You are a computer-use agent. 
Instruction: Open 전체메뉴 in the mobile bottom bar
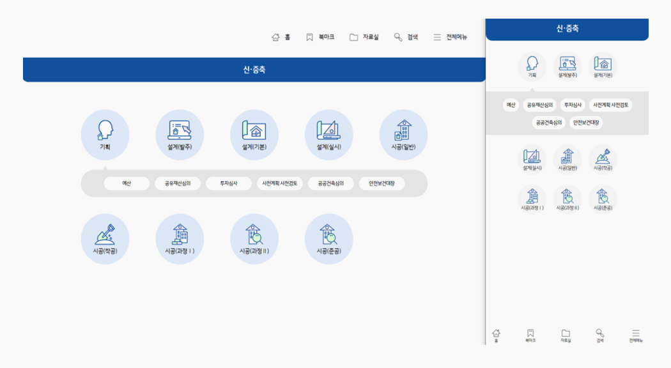pyautogui.click(x=635, y=335)
